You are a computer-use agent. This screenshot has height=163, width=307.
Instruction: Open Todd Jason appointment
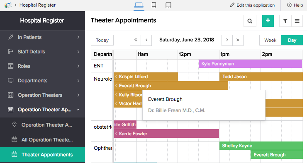pyautogui.click(x=261, y=77)
